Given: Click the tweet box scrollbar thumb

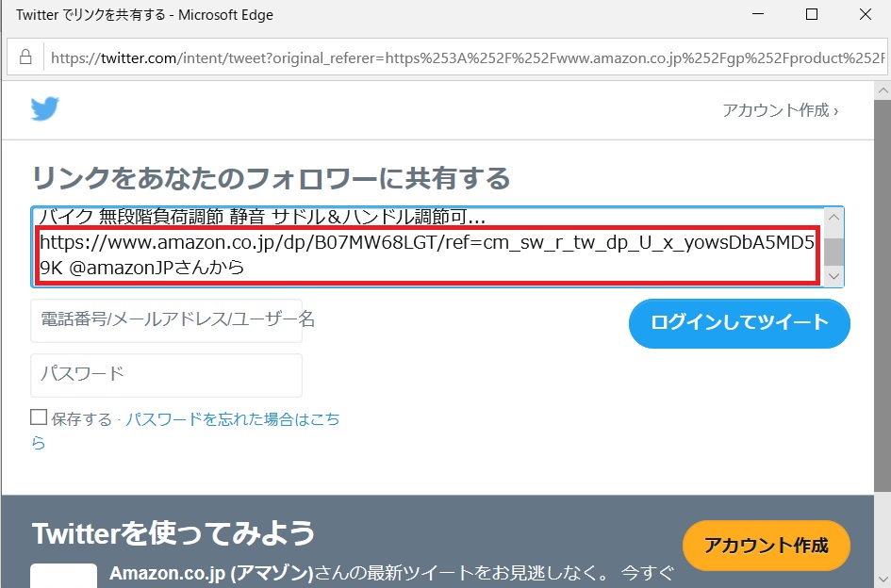Looking at the screenshot, I should click(x=833, y=252).
